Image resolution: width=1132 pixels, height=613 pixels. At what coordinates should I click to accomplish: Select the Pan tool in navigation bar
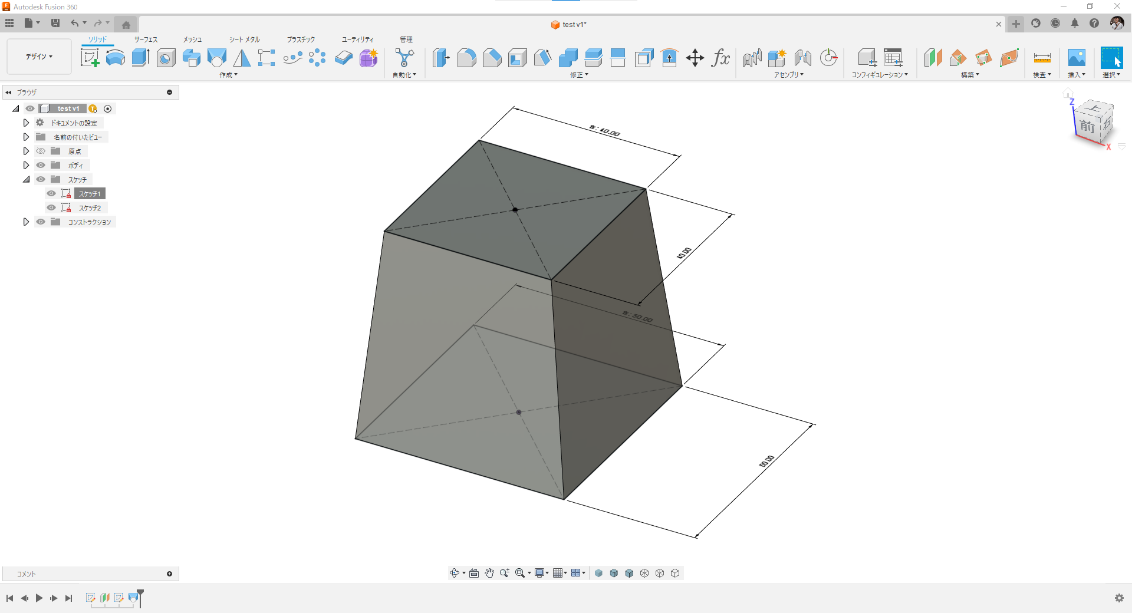coord(489,572)
